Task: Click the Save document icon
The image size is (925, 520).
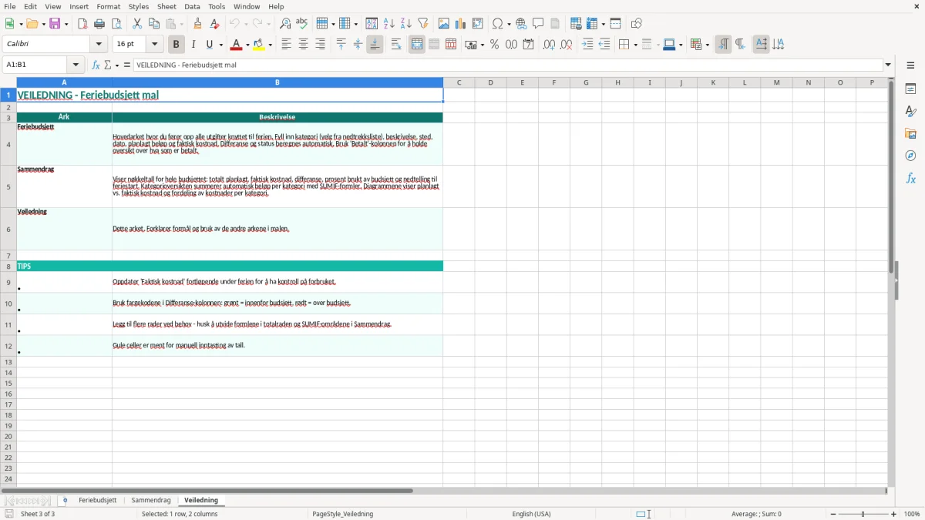Action: [x=55, y=24]
